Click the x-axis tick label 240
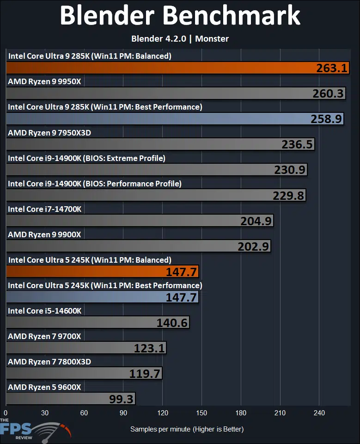 click(319, 413)
